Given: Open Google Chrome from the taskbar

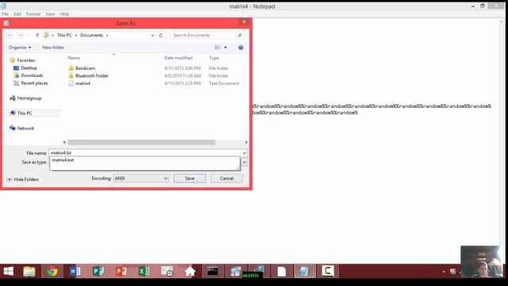Looking at the screenshot, I should (x=52, y=271).
